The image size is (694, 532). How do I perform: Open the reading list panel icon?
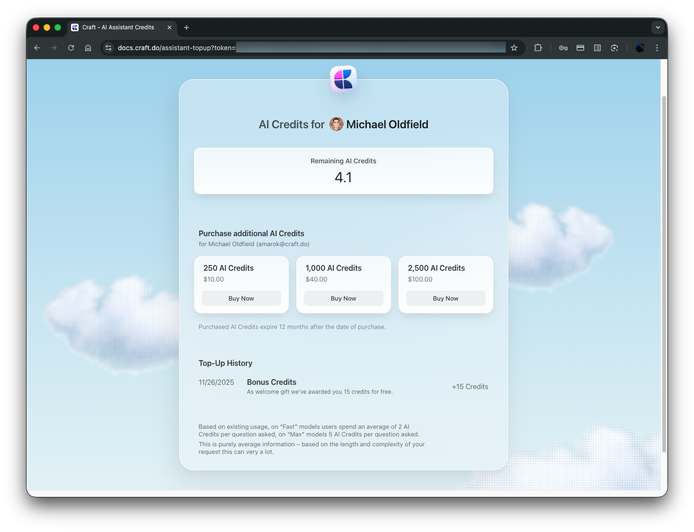(x=597, y=48)
